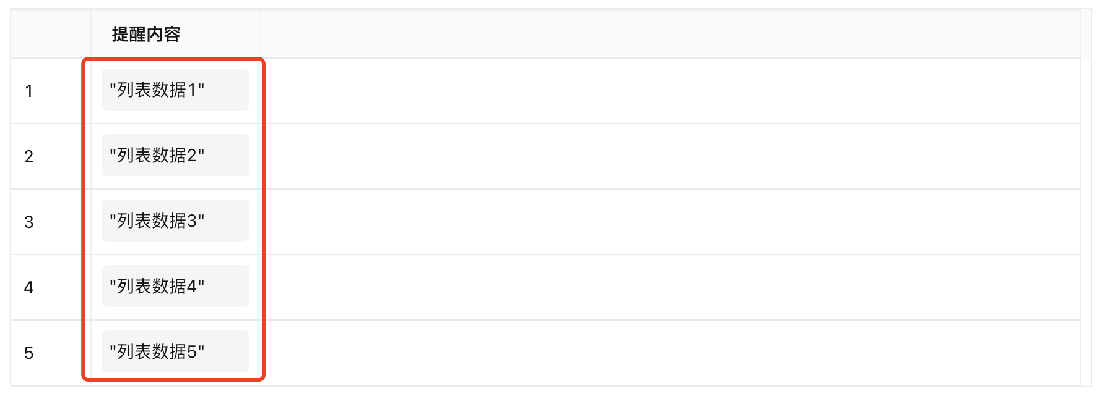
Task: Select row number 5
Action: 29,353
